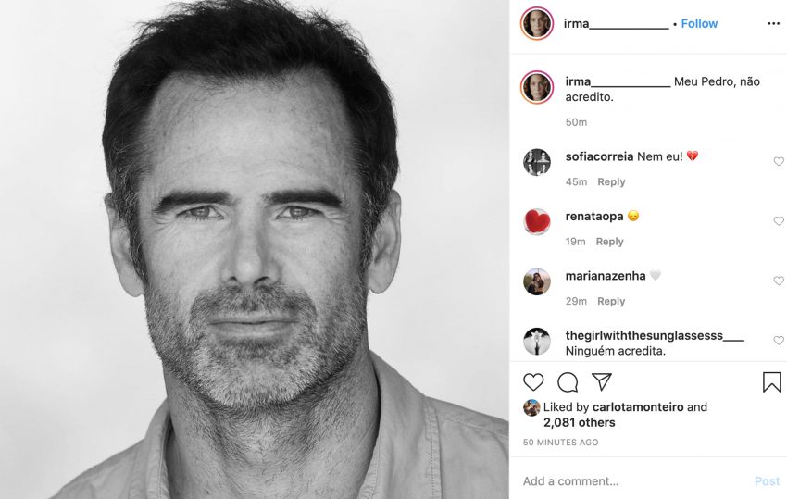This screenshot has height=499, width=787.
Task: Reply to the sofiacorreia comment
Action: [x=611, y=181]
